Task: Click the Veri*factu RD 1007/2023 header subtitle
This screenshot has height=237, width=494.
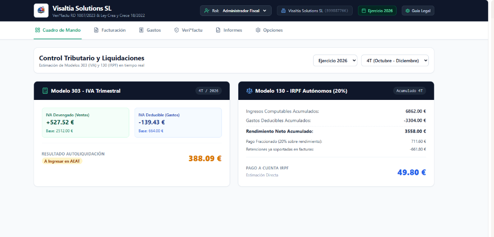Action: [98, 15]
